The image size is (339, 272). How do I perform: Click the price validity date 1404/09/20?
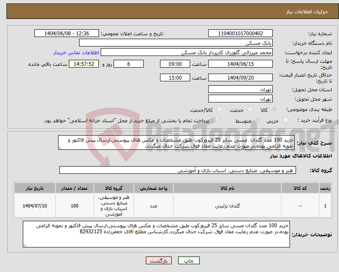coord(240,77)
